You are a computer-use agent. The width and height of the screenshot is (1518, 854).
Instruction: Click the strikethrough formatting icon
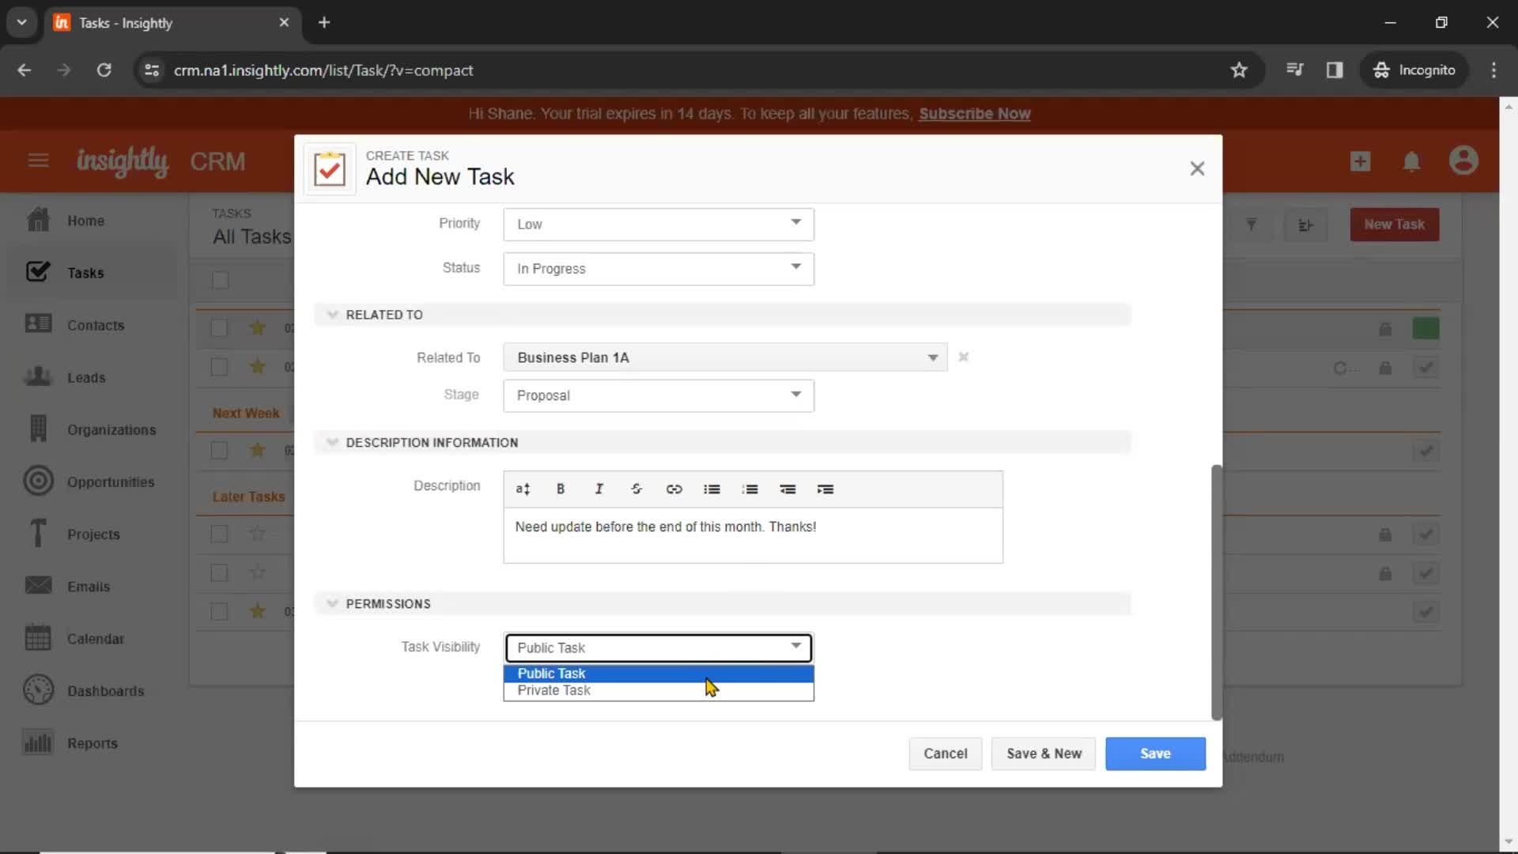pyautogui.click(x=637, y=489)
